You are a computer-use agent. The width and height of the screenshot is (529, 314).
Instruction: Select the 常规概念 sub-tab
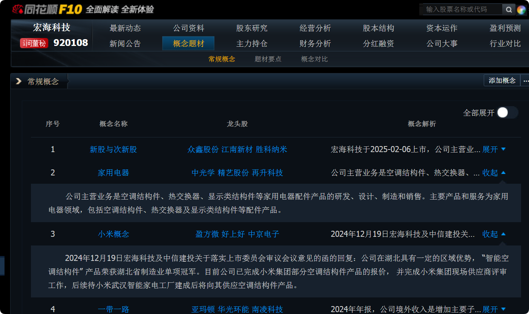[x=222, y=59]
